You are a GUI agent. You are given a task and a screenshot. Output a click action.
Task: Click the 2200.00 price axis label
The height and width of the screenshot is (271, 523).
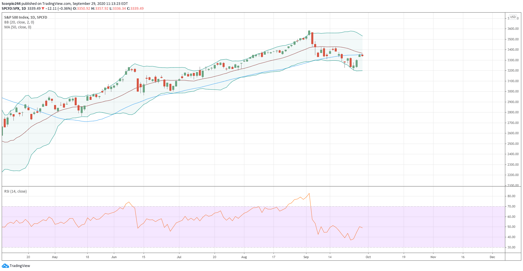click(513, 175)
